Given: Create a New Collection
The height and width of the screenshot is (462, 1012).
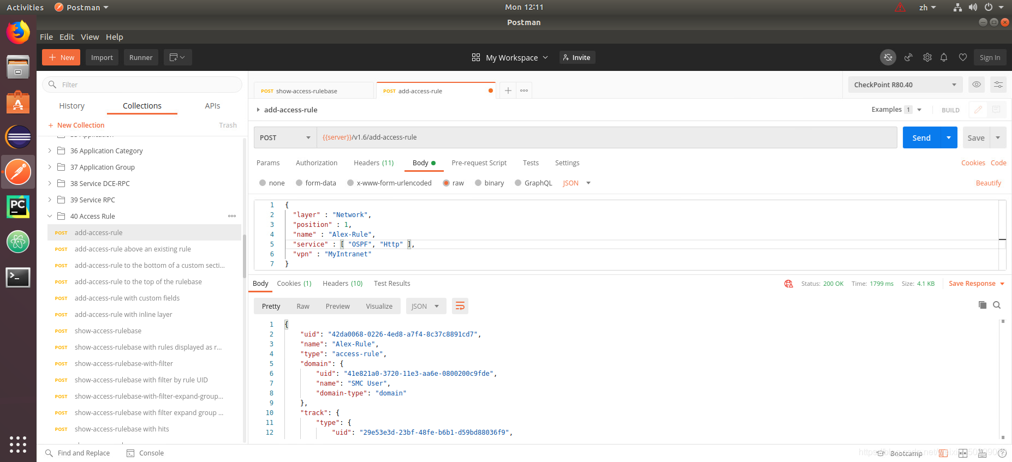Looking at the screenshot, I should [76, 125].
